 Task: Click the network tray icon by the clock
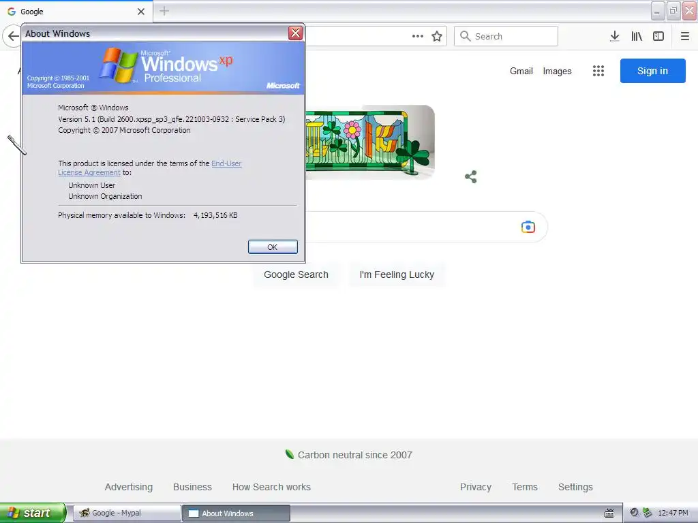[648, 512]
